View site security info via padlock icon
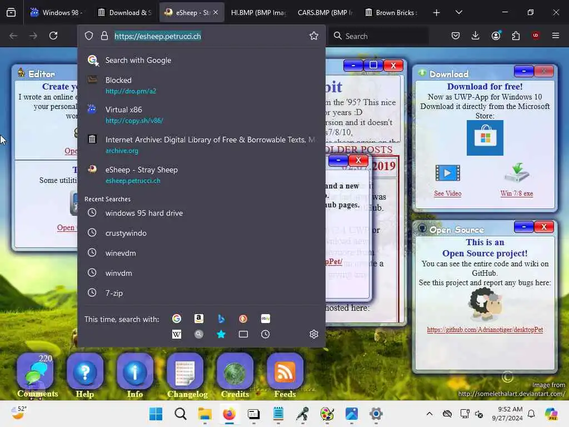The image size is (569, 427). coord(104,36)
